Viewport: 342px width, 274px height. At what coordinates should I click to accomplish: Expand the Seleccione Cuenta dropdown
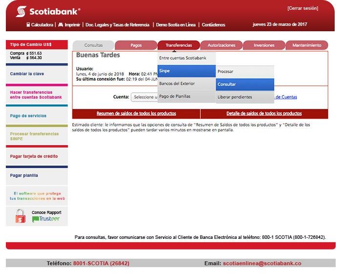[x=145, y=97]
